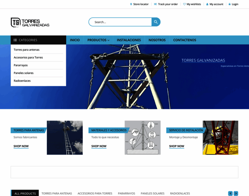Toggle the Categories menu header
This screenshot has width=249, height=196.
(x=38, y=40)
